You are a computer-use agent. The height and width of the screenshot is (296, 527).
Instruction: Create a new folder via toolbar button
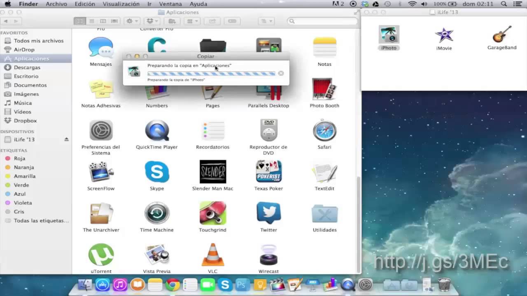pos(173,21)
